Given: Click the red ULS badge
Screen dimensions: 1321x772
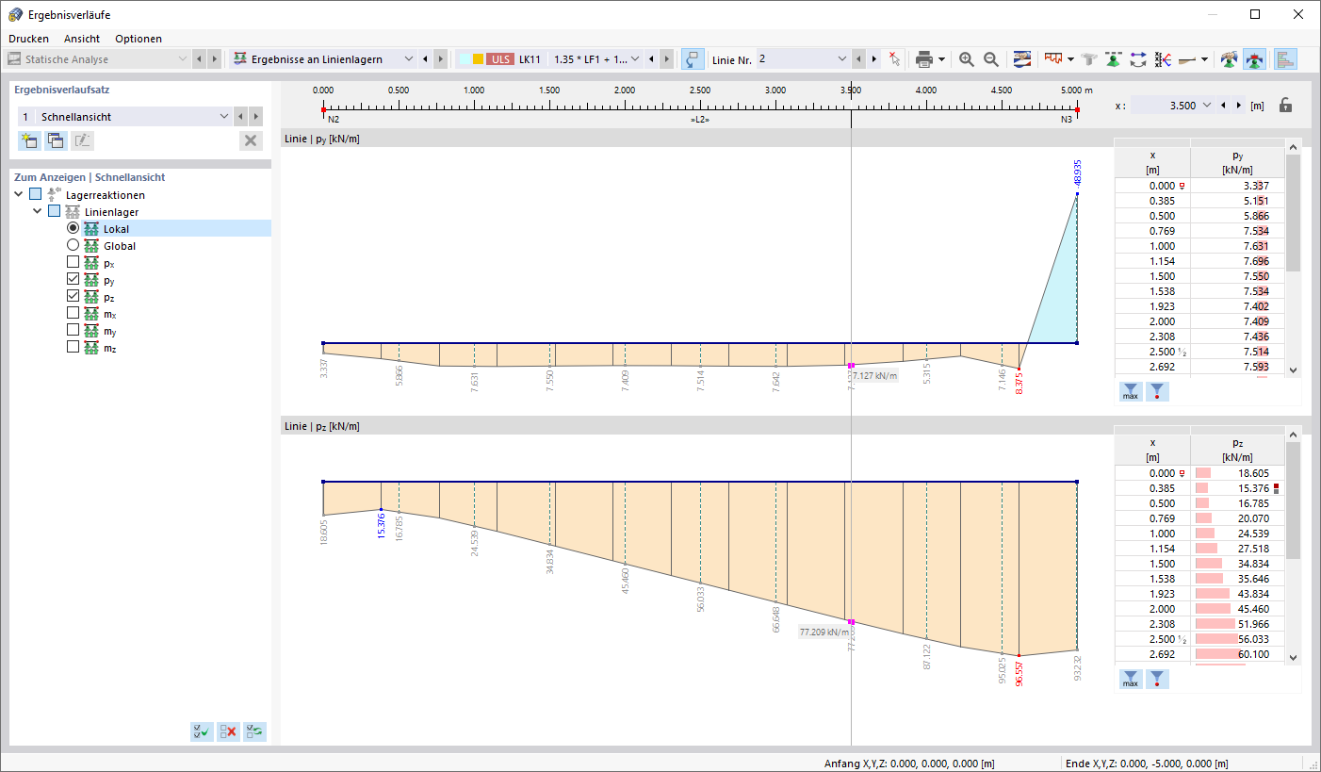Looking at the screenshot, I should point(500,59).
